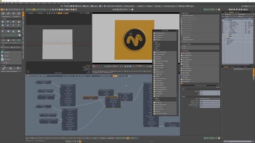Click orange layout button in bottom center toolbar
This screenshot has height=143, width=255.
coord(128,138)
